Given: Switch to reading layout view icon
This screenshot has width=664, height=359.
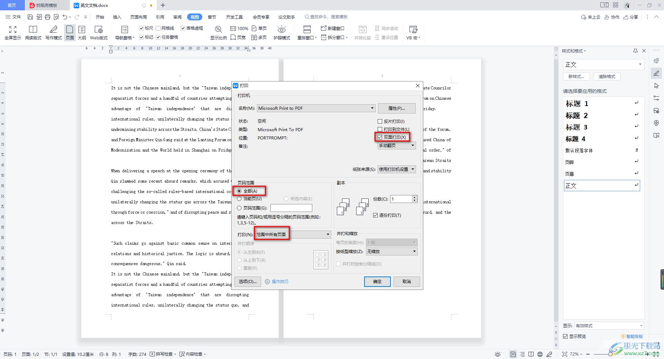Looking at the screenshot, I should (x=33, y=29).
